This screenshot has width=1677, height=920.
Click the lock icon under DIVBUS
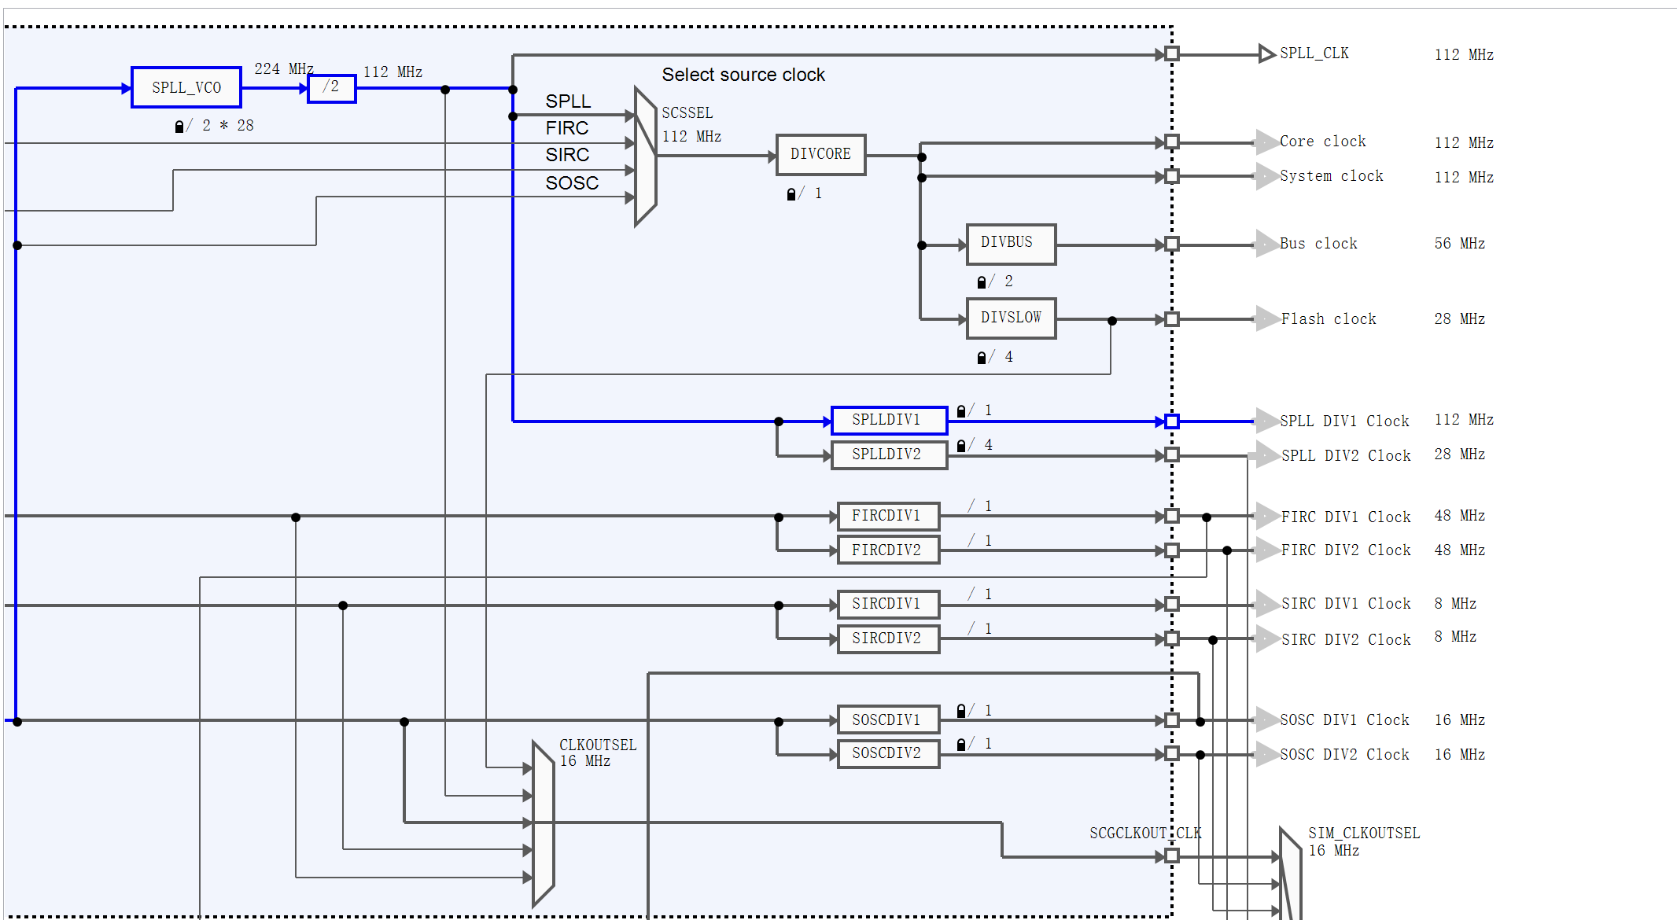tap(982, 282)
